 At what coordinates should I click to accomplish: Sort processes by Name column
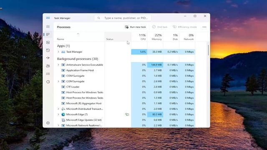79,37
